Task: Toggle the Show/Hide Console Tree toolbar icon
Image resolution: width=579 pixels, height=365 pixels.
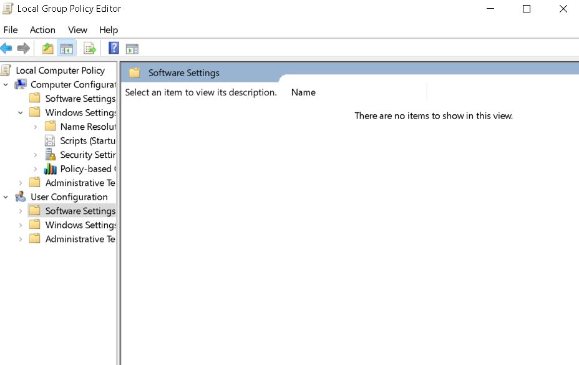Action: coord(67,49)
